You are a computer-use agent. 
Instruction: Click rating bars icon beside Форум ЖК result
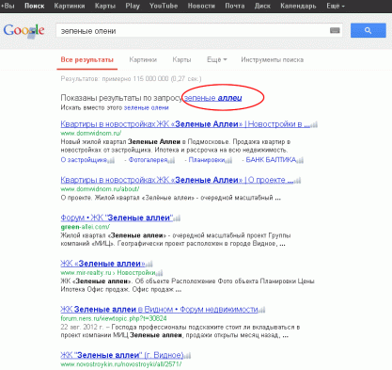click(x=177, y=218)
